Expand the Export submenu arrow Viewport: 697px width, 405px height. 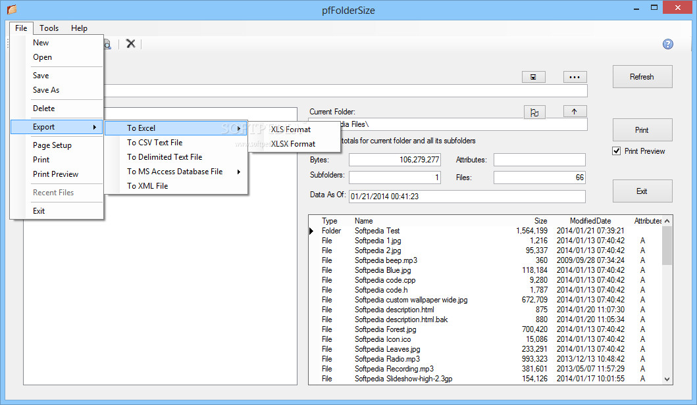click(x=95, y=127)
